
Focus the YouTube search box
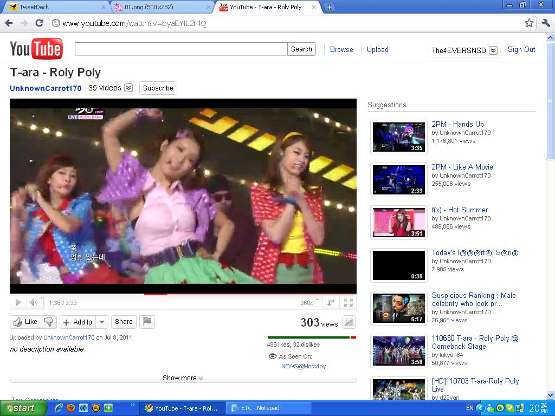(x=181, y=49)
